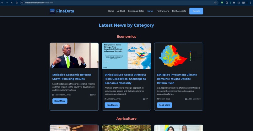Image resolution: width=253 pixels, height=131 pixels.
Task: Click the ENA source label
Action: [x=94, y=95]
